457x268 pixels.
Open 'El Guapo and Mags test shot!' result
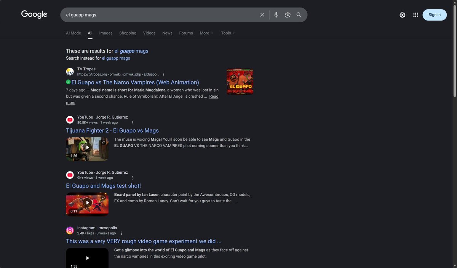coord(104,186)
